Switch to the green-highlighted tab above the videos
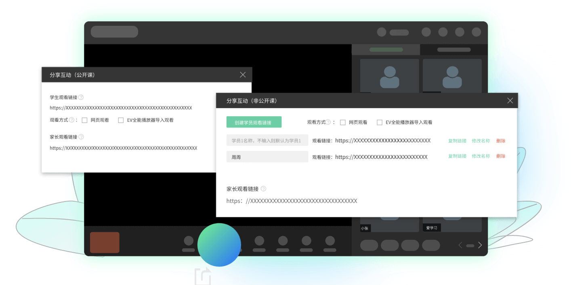Viewport: 571px width, 285px height. pos(386,49)
